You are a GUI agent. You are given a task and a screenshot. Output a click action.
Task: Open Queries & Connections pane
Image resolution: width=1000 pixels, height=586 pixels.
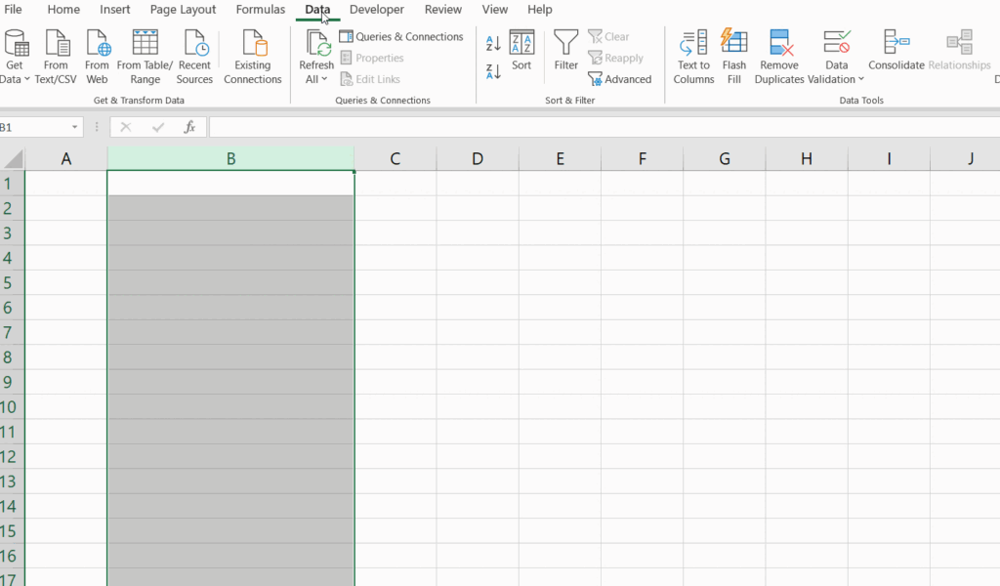pyautogui.click(x=401, y=37)
